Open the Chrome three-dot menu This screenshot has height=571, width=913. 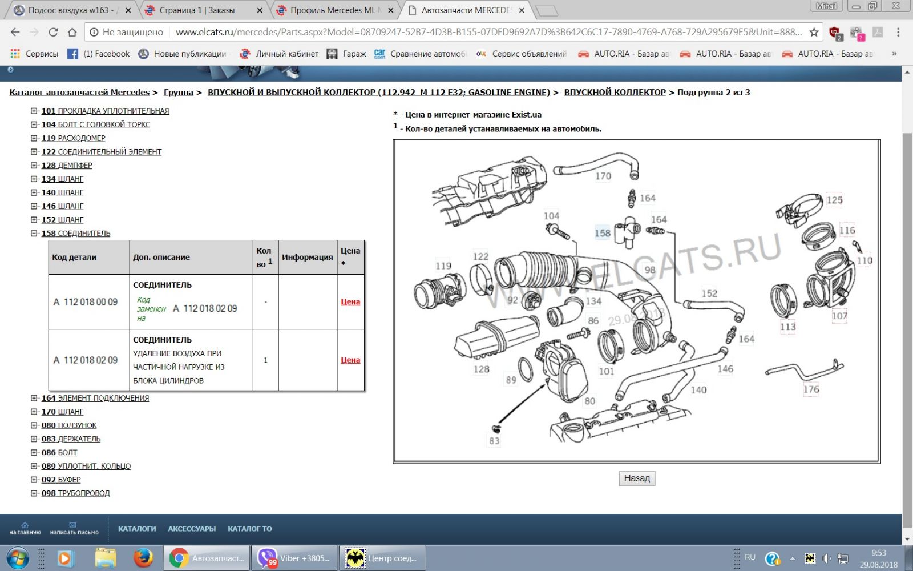898,32
